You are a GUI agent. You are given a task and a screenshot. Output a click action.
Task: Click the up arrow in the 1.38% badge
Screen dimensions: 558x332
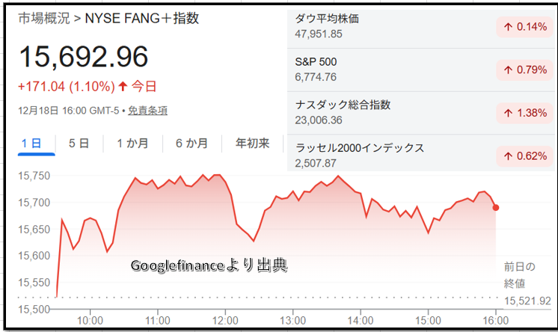(x=508, y=112)
